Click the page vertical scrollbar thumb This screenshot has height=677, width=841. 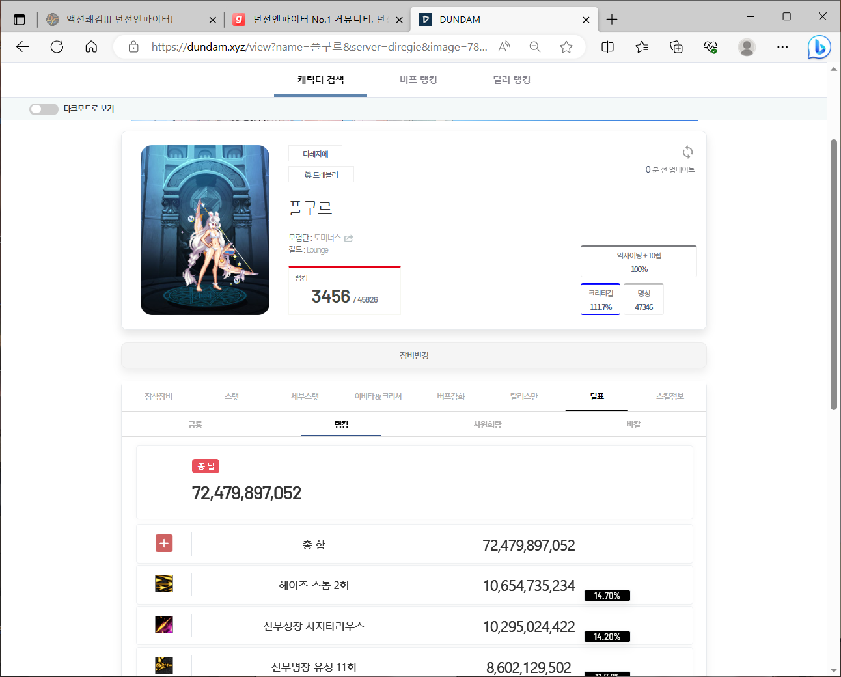click(834, 274)
